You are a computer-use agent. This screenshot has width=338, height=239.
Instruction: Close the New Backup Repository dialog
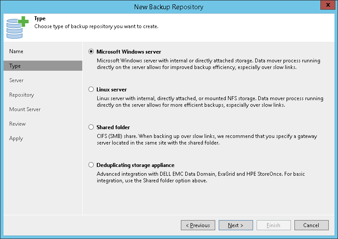click(326, 7)
